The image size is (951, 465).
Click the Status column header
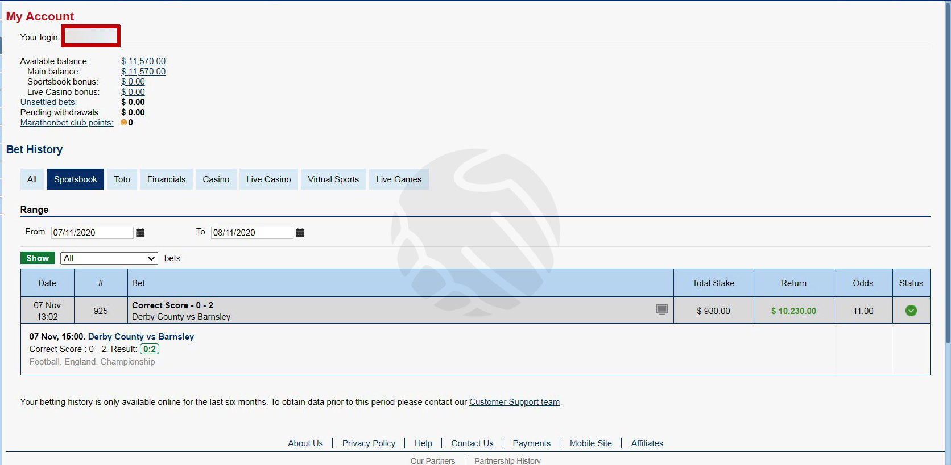tap(911, 283)
